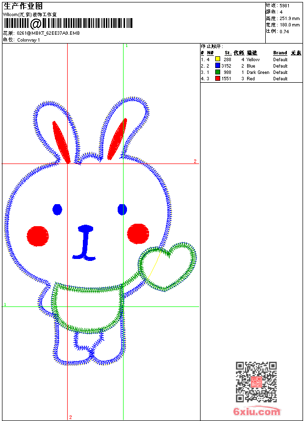
Task: Click the green heart outline
Action: (x=167, y=266)
